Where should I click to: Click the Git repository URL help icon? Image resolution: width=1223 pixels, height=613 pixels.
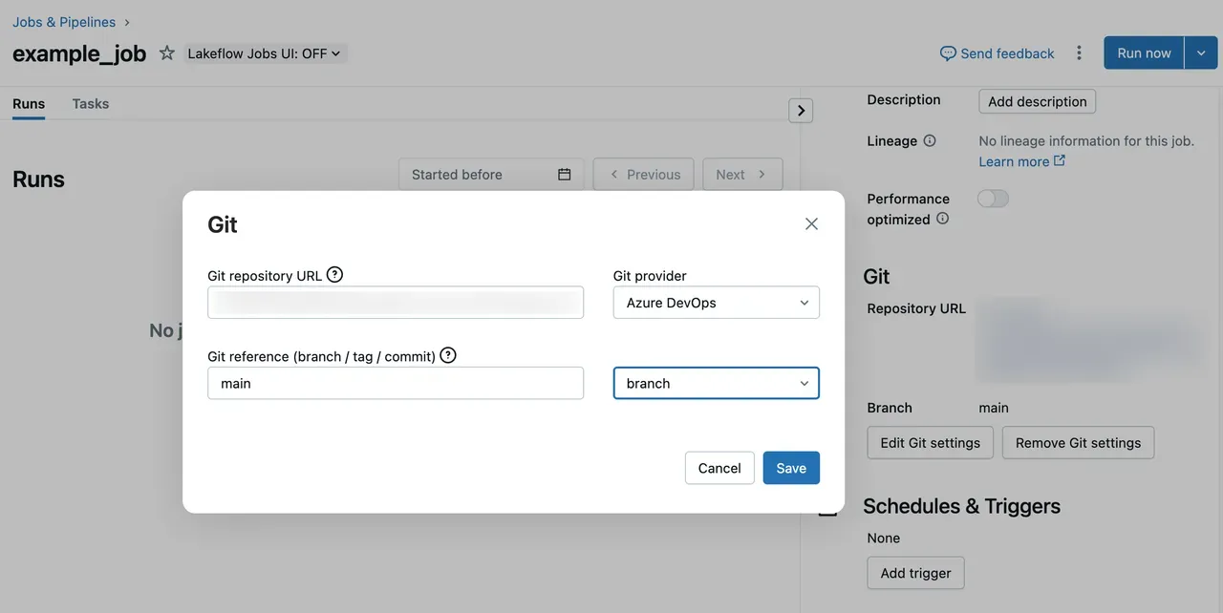(334, 275)
